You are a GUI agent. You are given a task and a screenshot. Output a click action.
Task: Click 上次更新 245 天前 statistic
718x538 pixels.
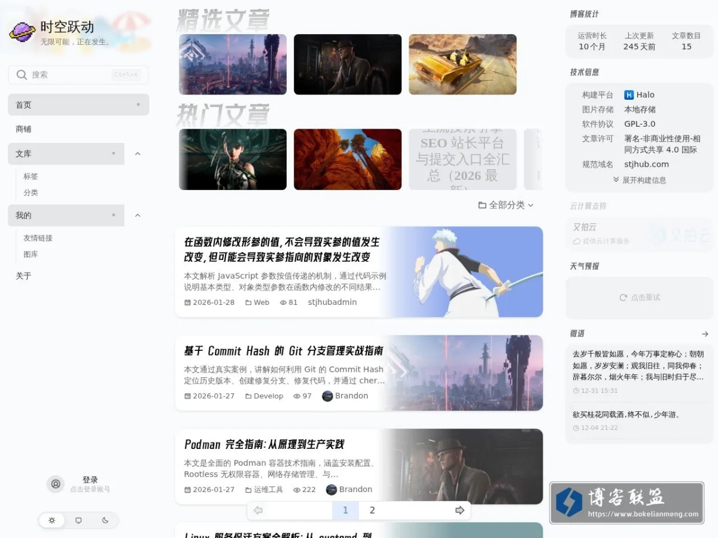click(x=639, y=41)
